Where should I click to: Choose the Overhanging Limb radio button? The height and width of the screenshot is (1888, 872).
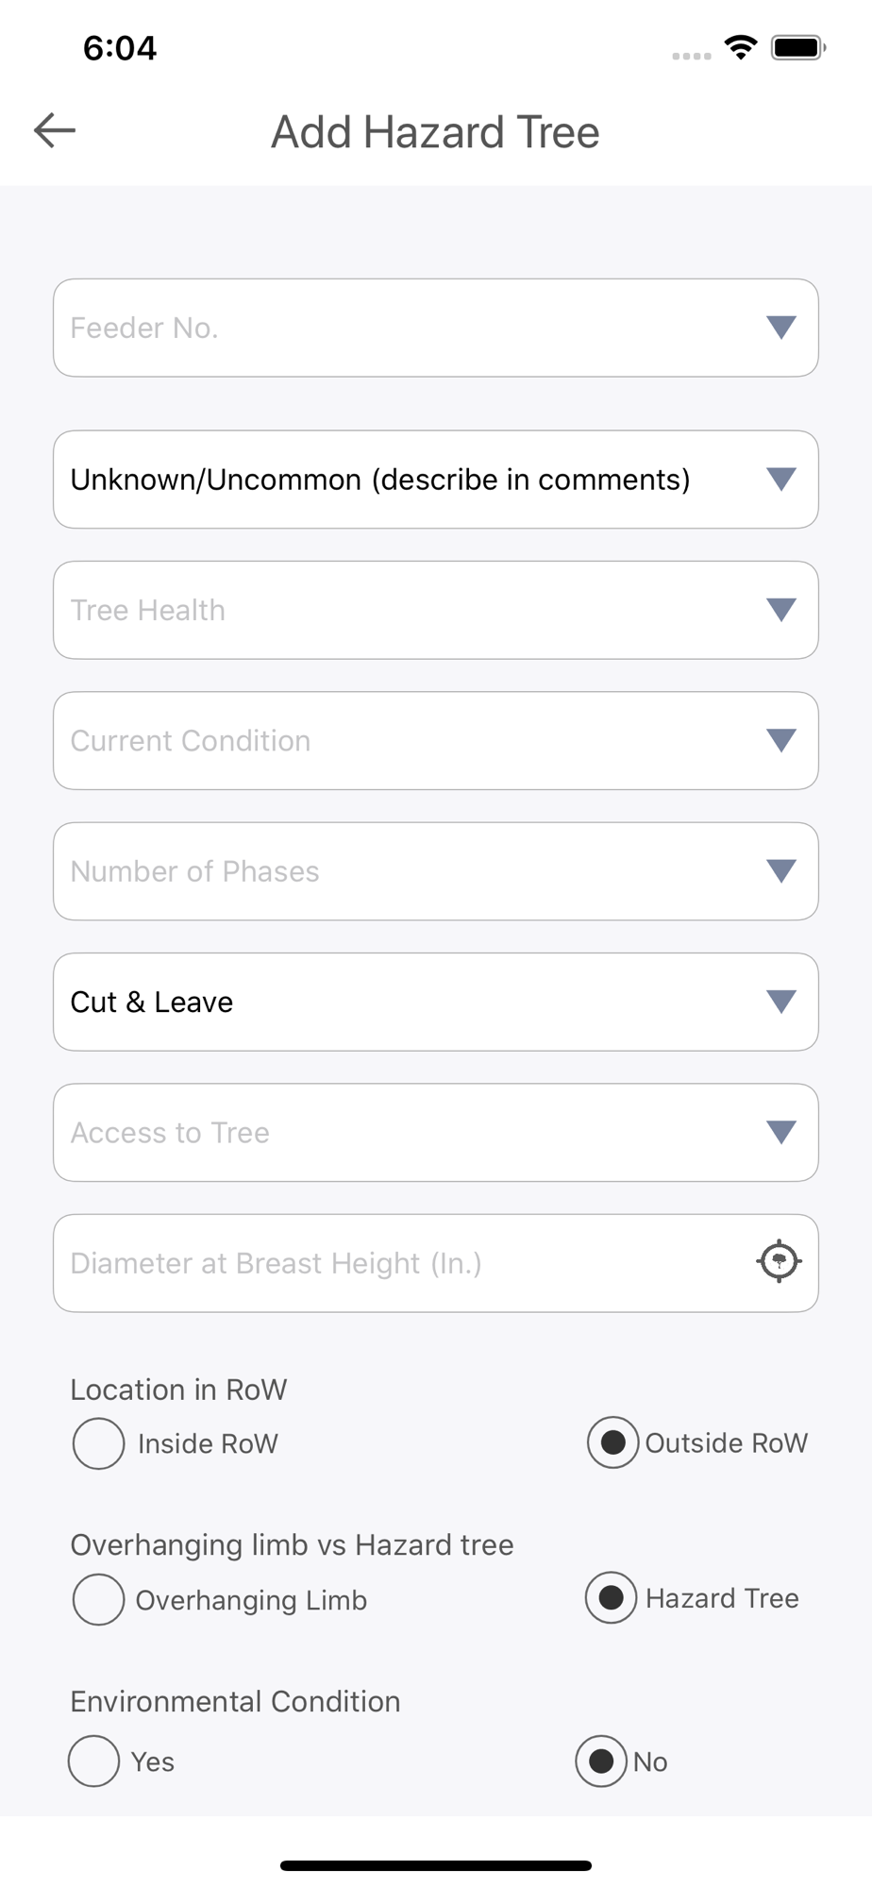pos(99,1599)
